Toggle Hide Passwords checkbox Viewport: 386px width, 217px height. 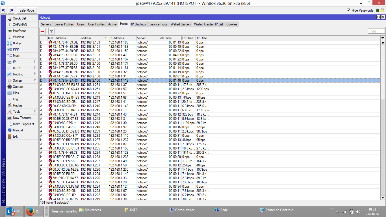pos(348,10)
